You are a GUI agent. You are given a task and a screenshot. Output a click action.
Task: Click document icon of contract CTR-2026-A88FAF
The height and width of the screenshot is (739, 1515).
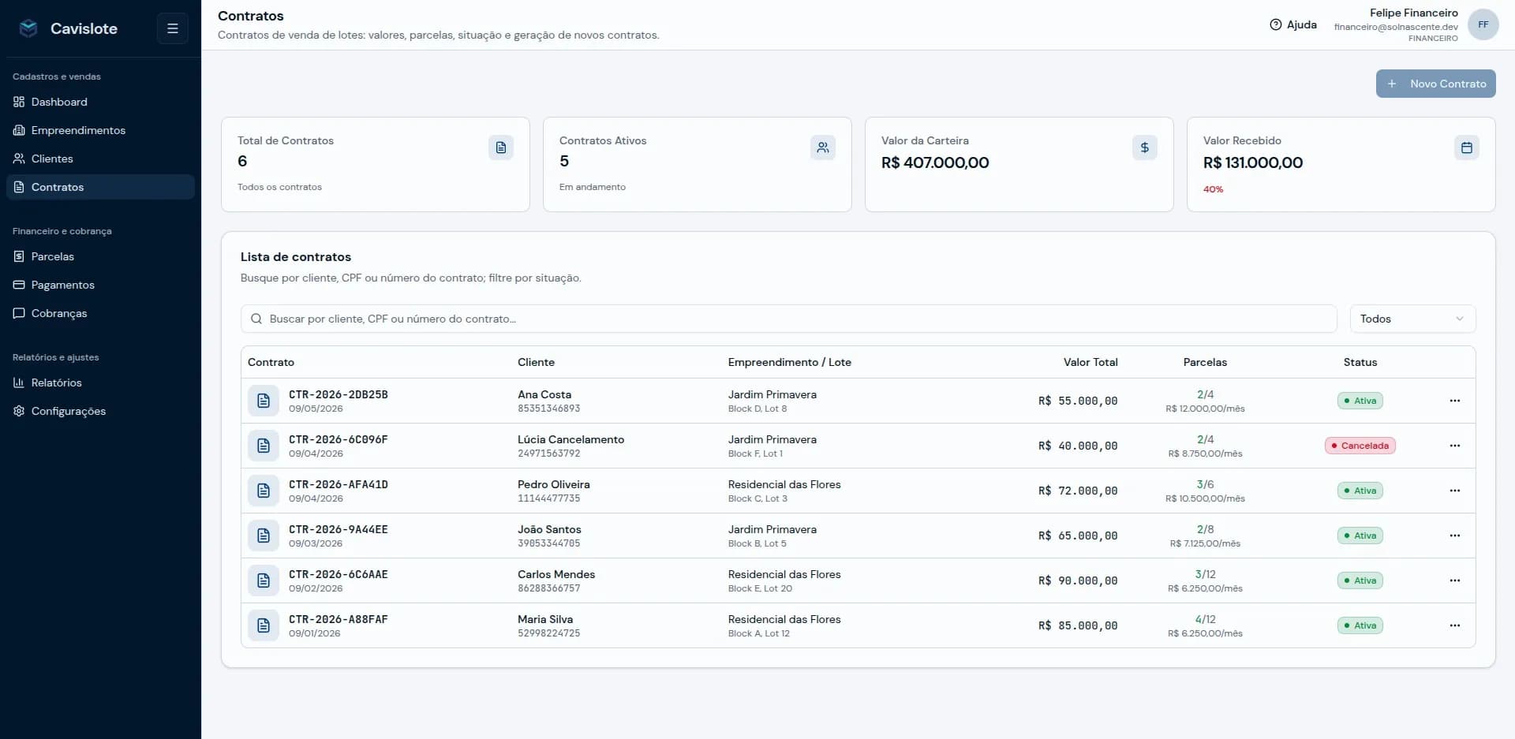click(x=264, y=625)
